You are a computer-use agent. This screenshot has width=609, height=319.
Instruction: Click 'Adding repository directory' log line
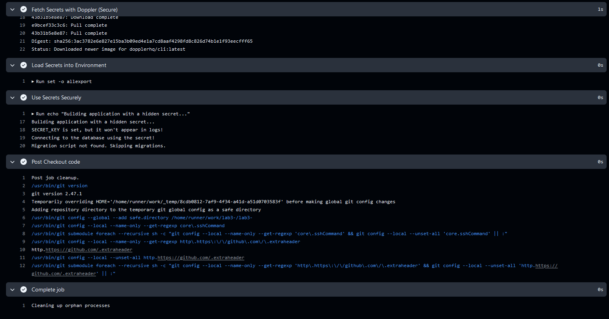pyautogui.click(x=146, y=210)
